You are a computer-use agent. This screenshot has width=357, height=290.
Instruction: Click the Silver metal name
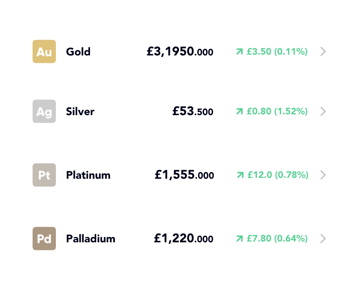80,111
